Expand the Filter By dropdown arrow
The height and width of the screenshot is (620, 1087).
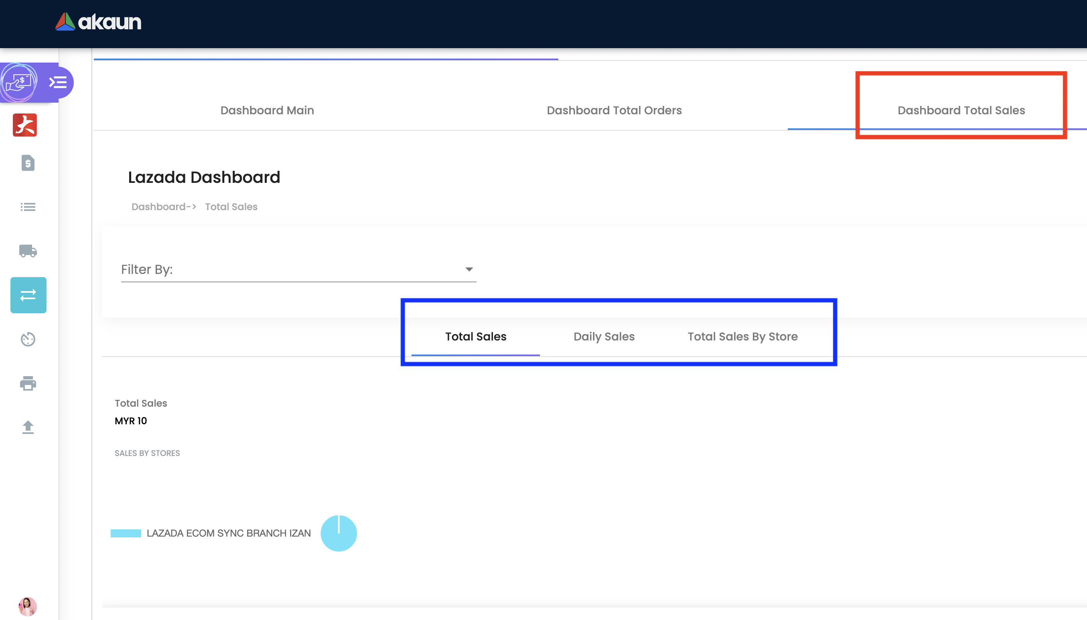(x=469, y=269)
